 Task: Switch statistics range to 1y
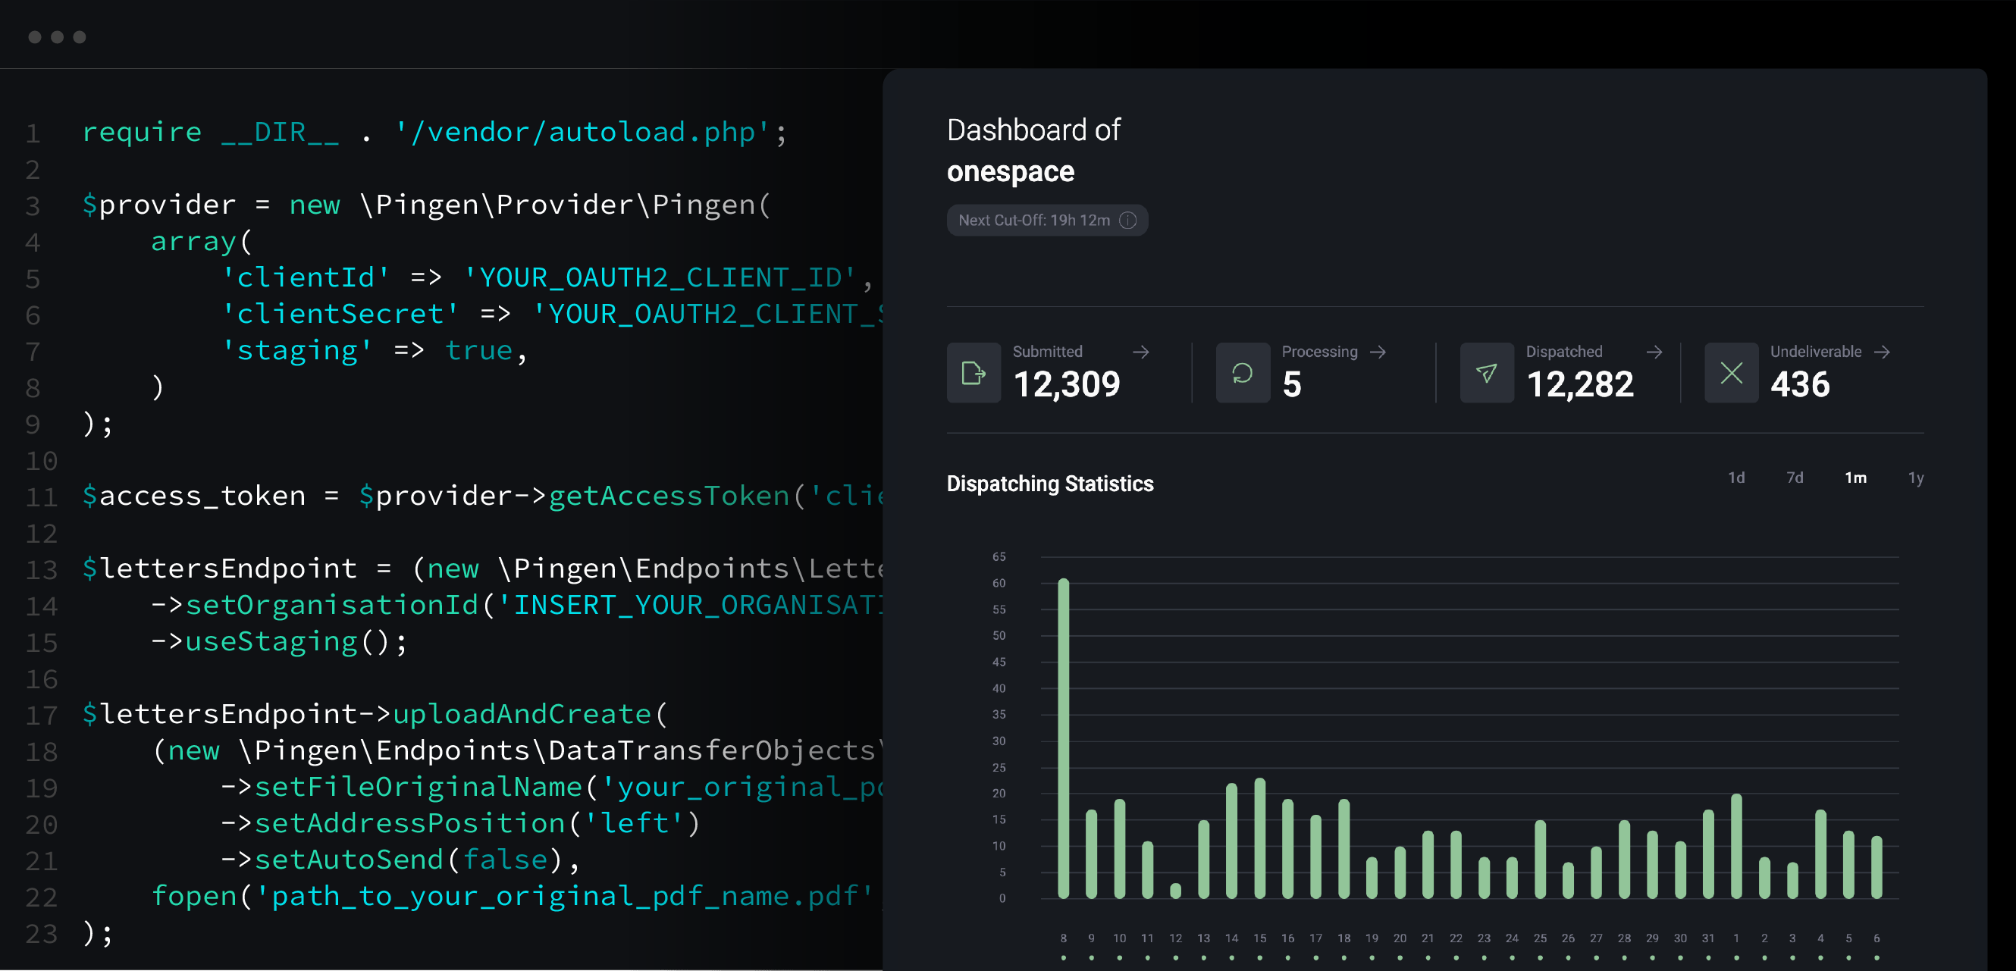click(1916, 478)
